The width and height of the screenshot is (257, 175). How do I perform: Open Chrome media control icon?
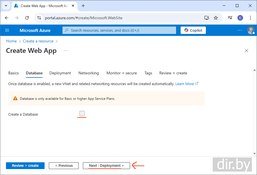[x=230, y=18]
